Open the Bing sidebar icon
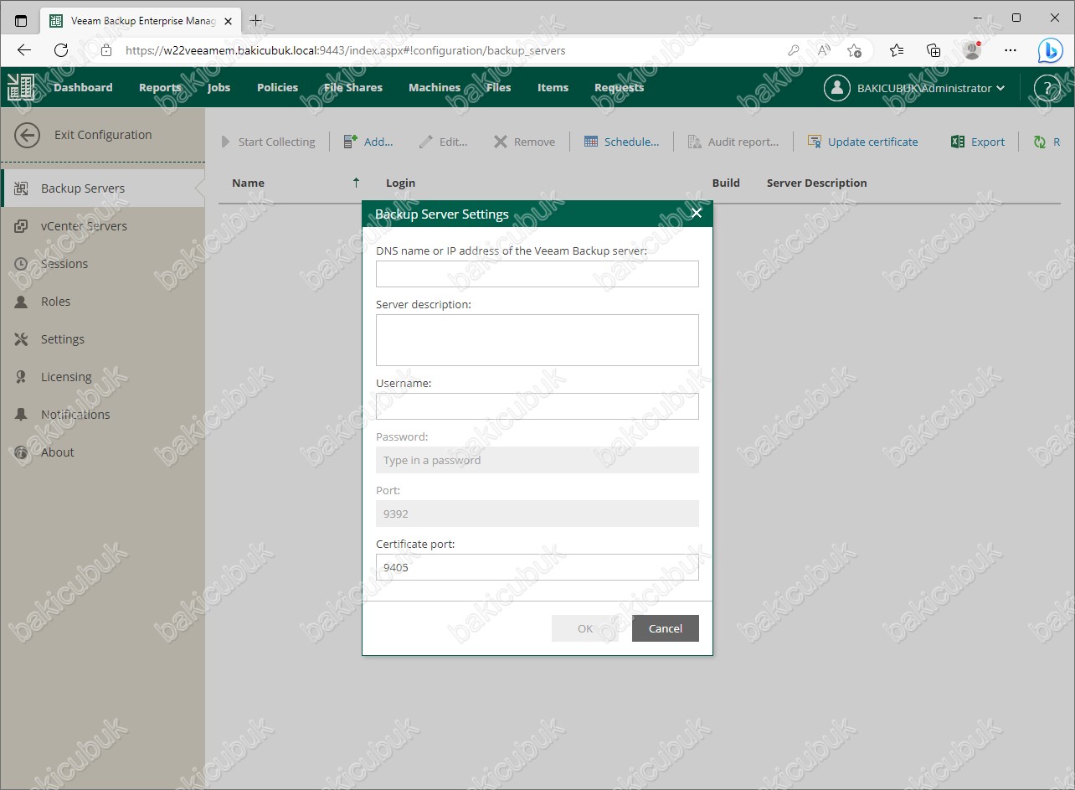The height and width of the screenshot is (790, 1075). [1051, 50]
